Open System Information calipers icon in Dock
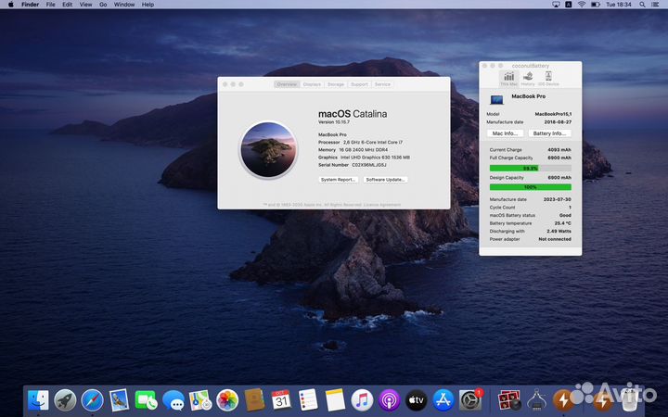Image resolution: width=668 pixels, height=417 pixels. tap(536, 400)
